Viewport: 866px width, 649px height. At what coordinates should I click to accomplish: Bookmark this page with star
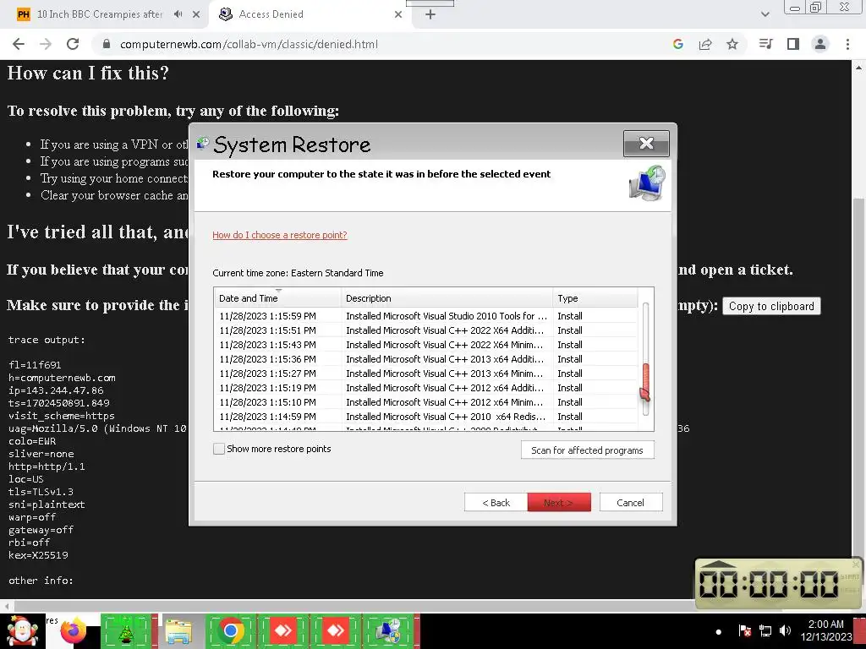pyautogui.click(x=732, y=44)
